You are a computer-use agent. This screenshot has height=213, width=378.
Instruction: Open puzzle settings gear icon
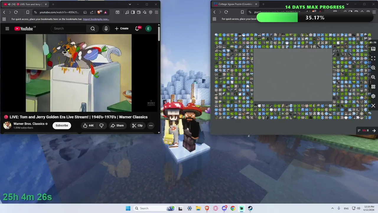click(373, 96)
